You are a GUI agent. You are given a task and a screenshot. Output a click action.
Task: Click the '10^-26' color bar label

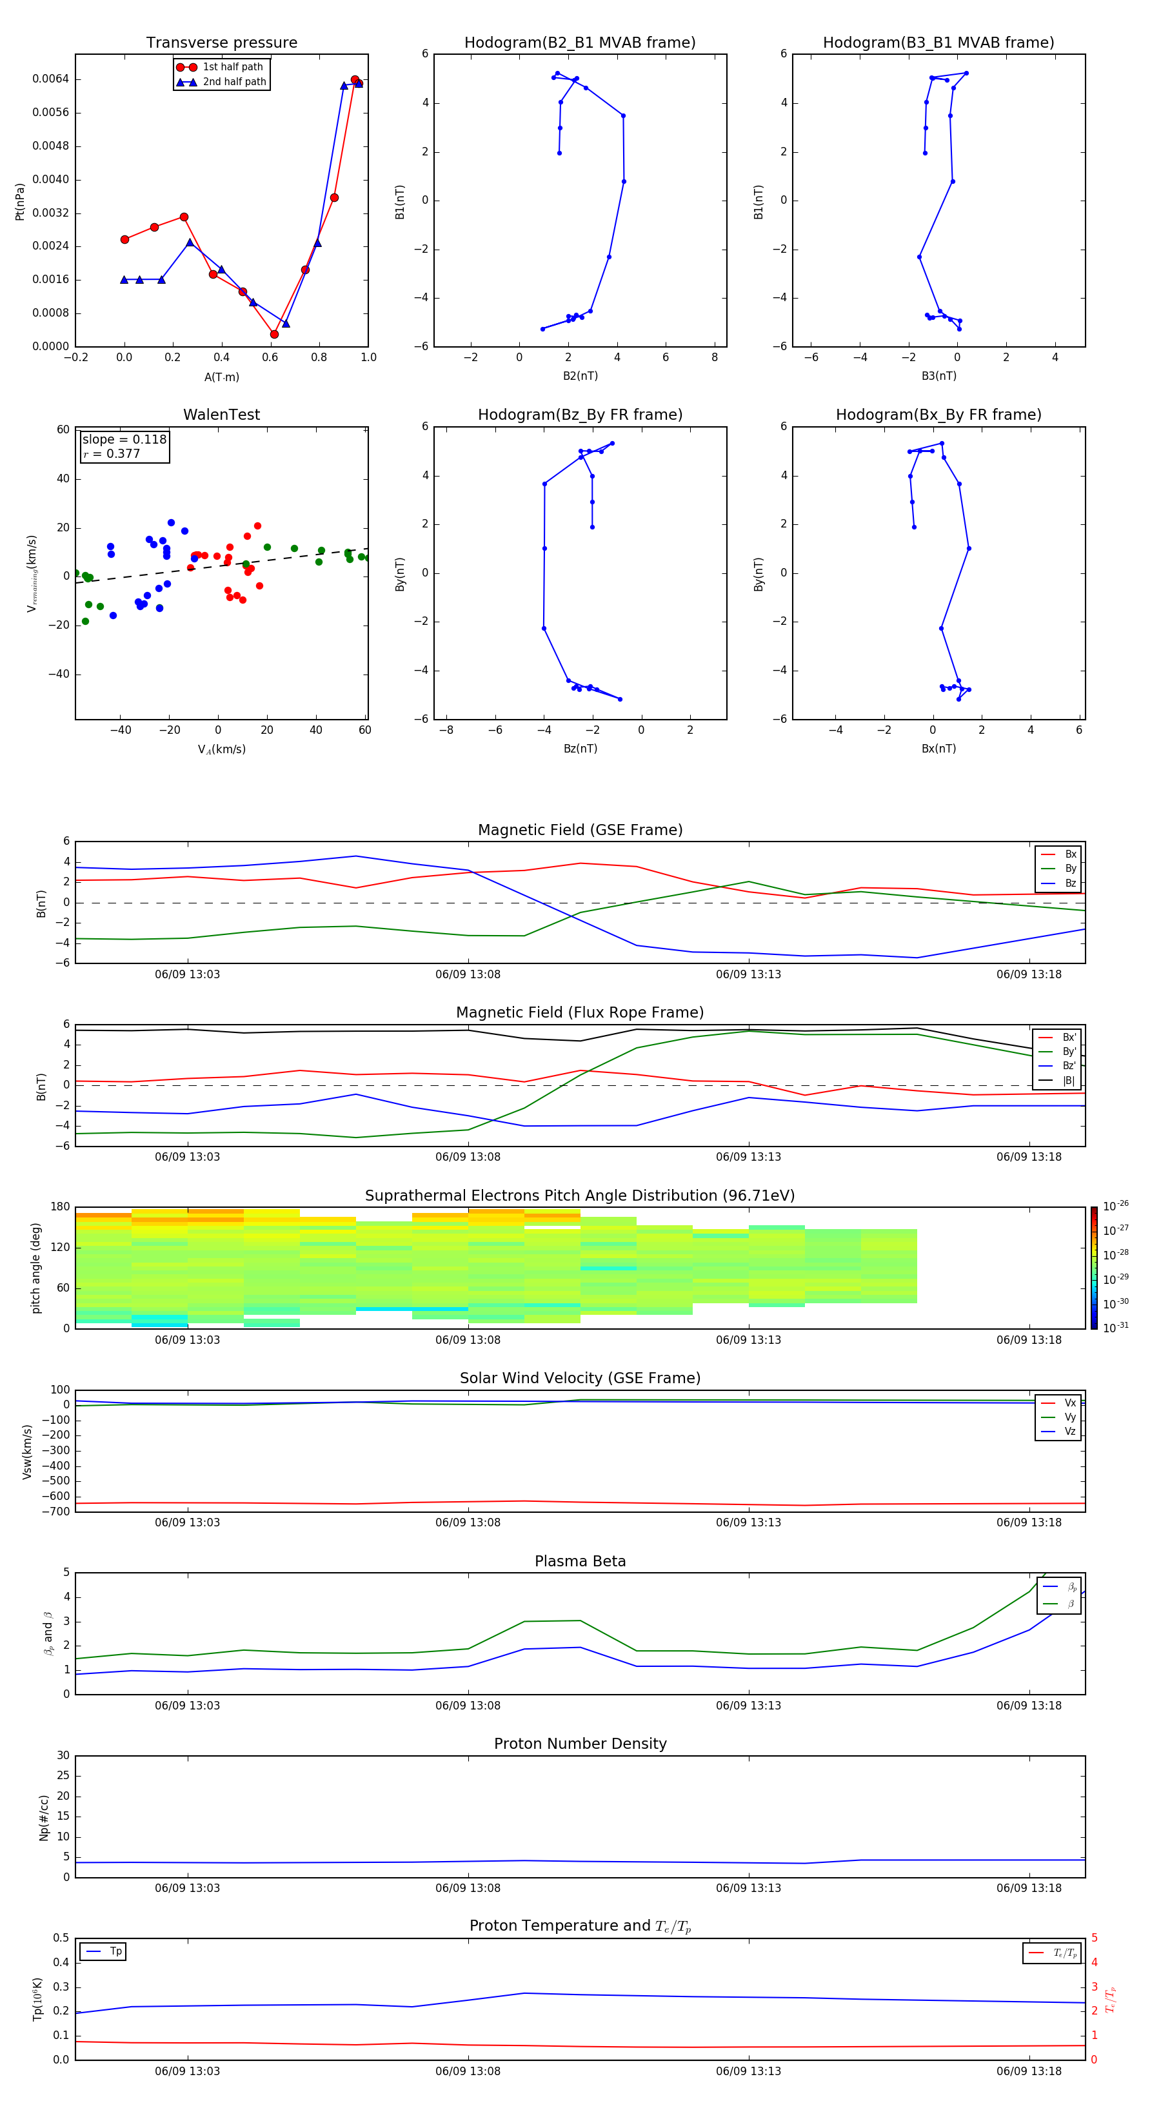point(1116,1205)
